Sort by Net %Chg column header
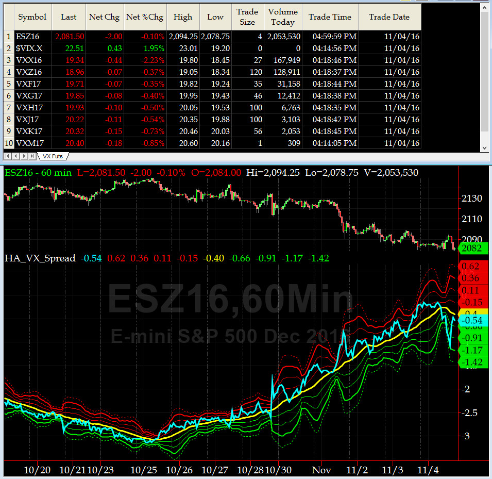492x479 pixels. coord(145,17)
